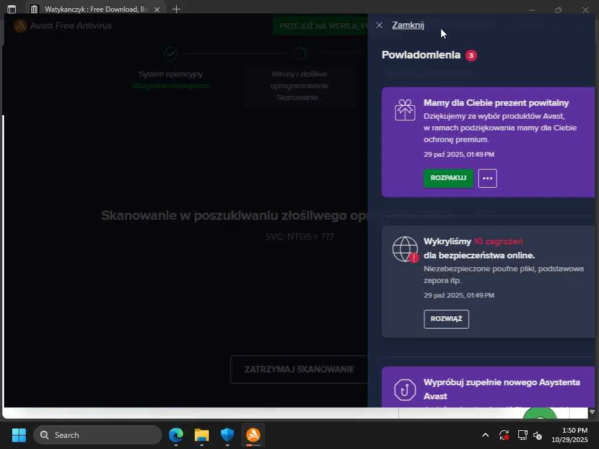Open the three-dots options on gift notification
The width and height of the screenshot is (599, 449).
[487, 178]
